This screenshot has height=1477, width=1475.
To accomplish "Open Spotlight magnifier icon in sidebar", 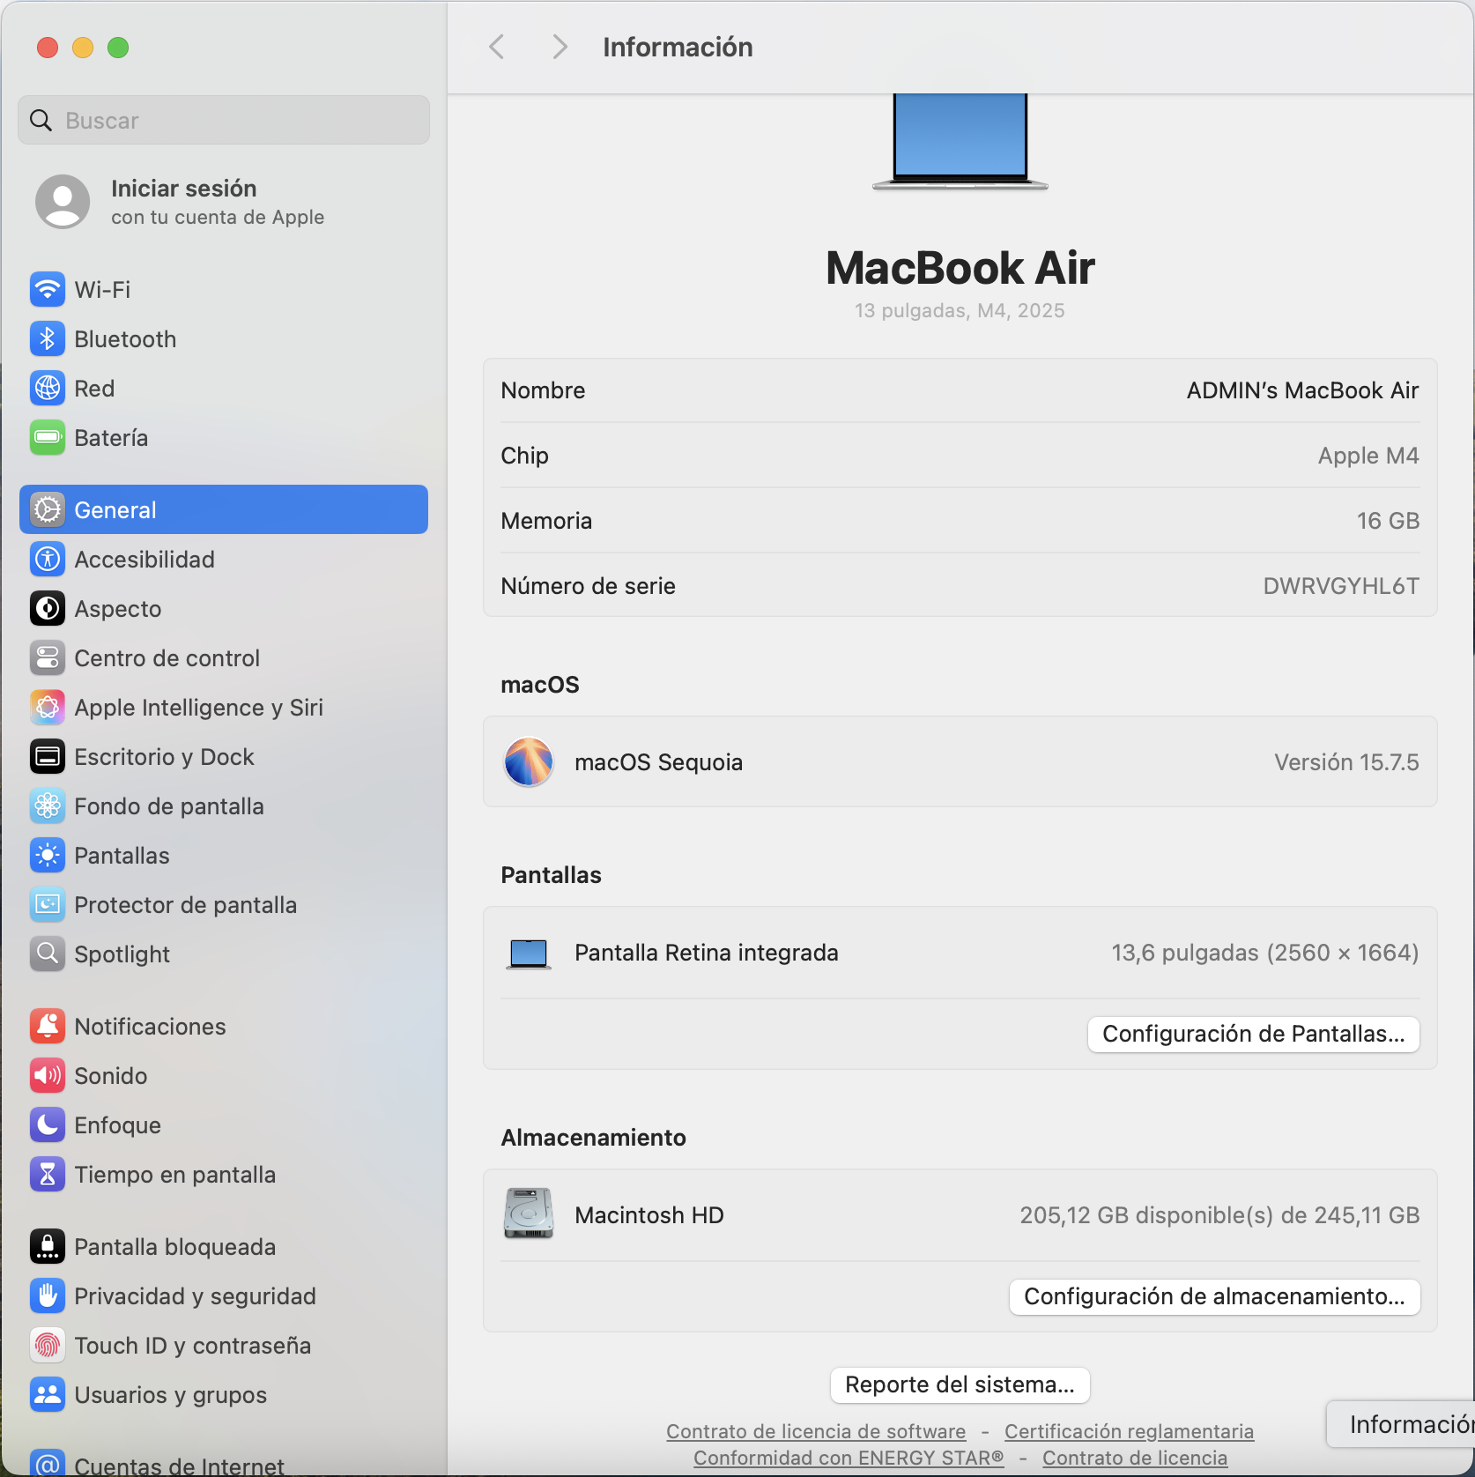I will 48,954.
